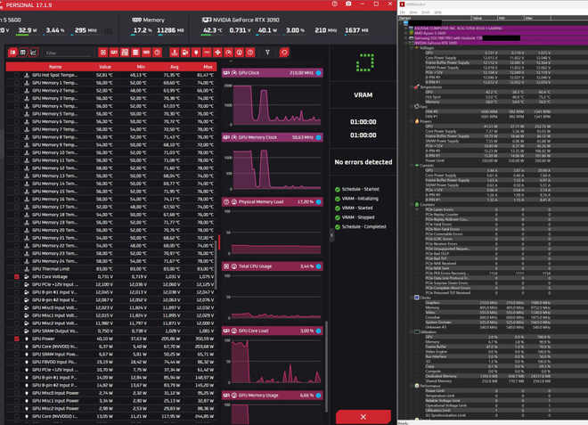588x425 pixels.
Task: Collapse the Voltages group in HWMonitor
Action: point(412,47)
